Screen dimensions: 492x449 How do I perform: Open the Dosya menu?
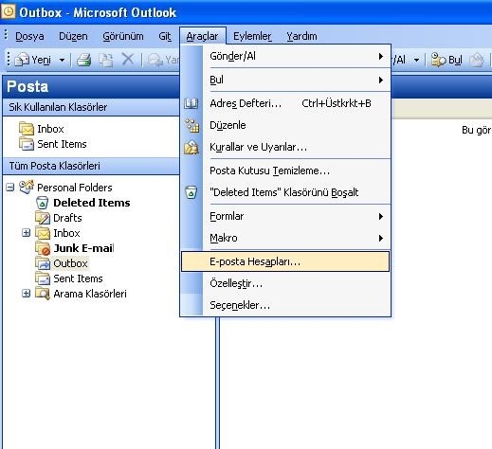pos(29,36)
